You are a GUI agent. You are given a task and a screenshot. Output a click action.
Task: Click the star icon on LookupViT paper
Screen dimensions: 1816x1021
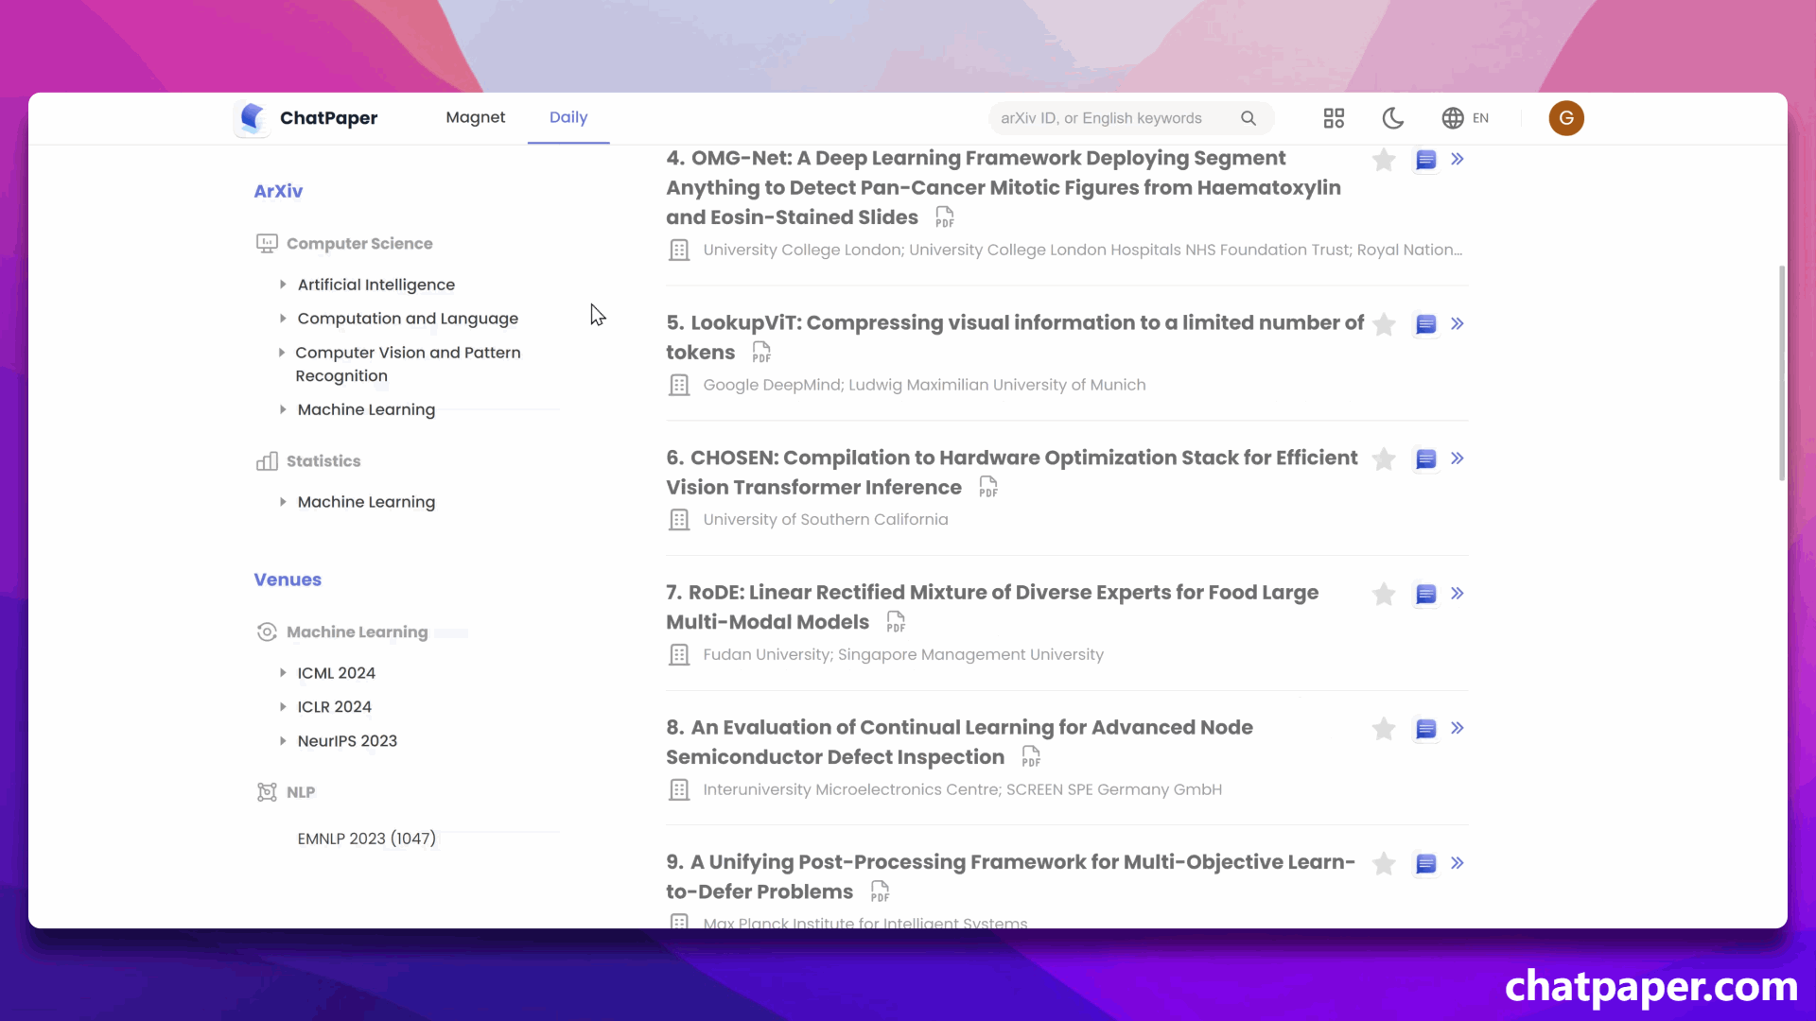(1385, 324)
